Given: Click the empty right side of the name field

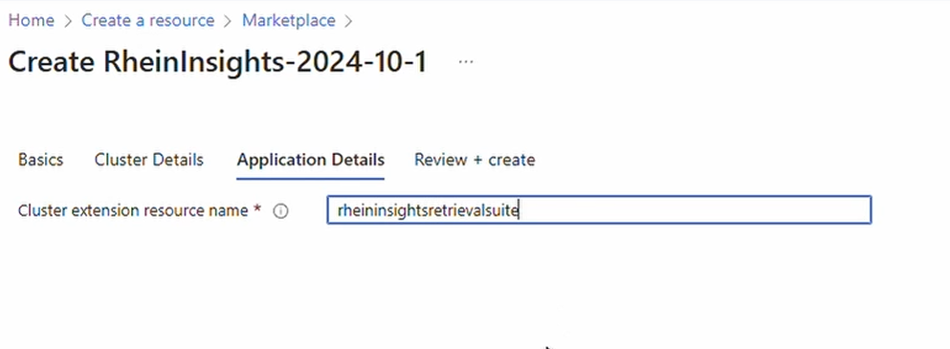Looking at the screenshot, I should pos(696,210).
